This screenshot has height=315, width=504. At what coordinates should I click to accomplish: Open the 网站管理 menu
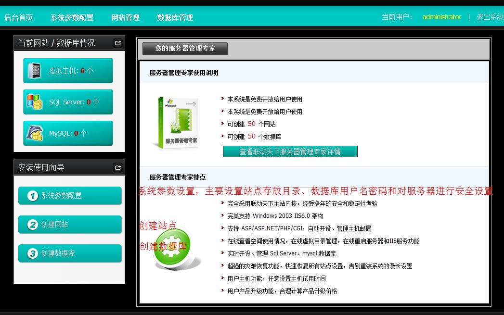tap(125, 17)
